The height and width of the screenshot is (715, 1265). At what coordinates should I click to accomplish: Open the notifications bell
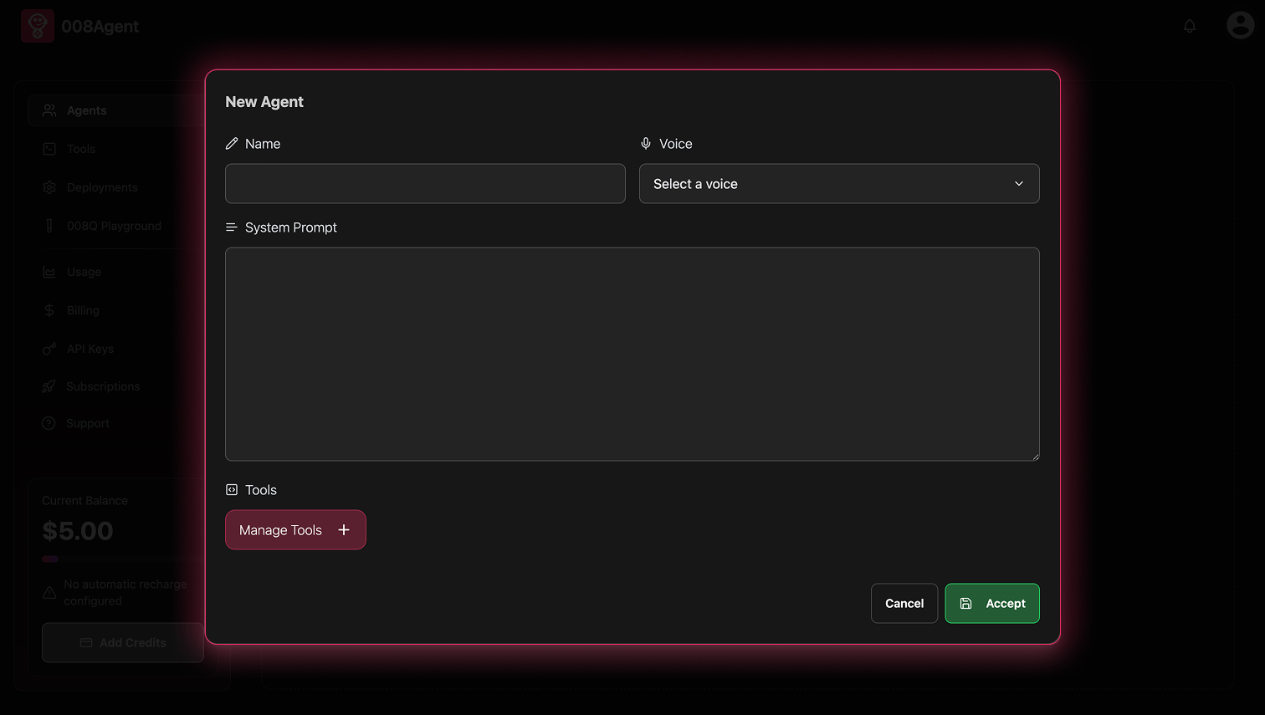[x=1189, y=26]
